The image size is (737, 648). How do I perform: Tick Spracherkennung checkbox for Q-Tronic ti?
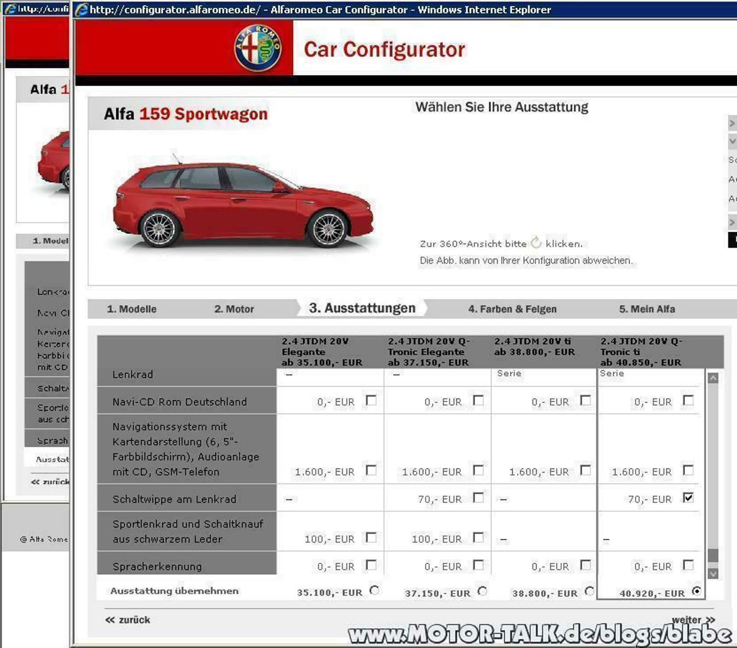688,565
